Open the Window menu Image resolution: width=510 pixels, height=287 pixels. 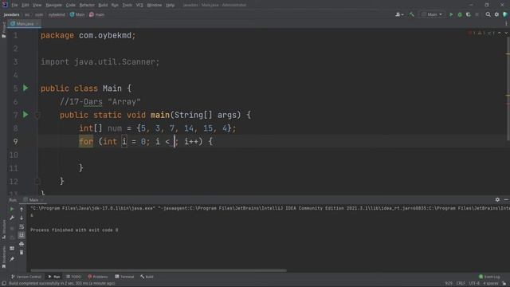click(x=154, y=5)
